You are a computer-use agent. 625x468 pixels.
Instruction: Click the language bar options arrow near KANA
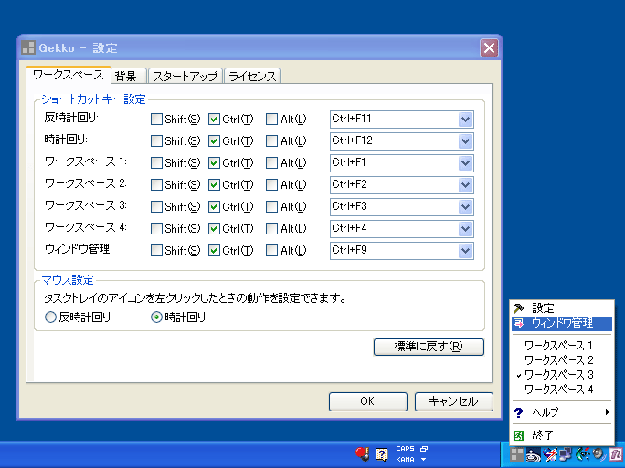423,460
